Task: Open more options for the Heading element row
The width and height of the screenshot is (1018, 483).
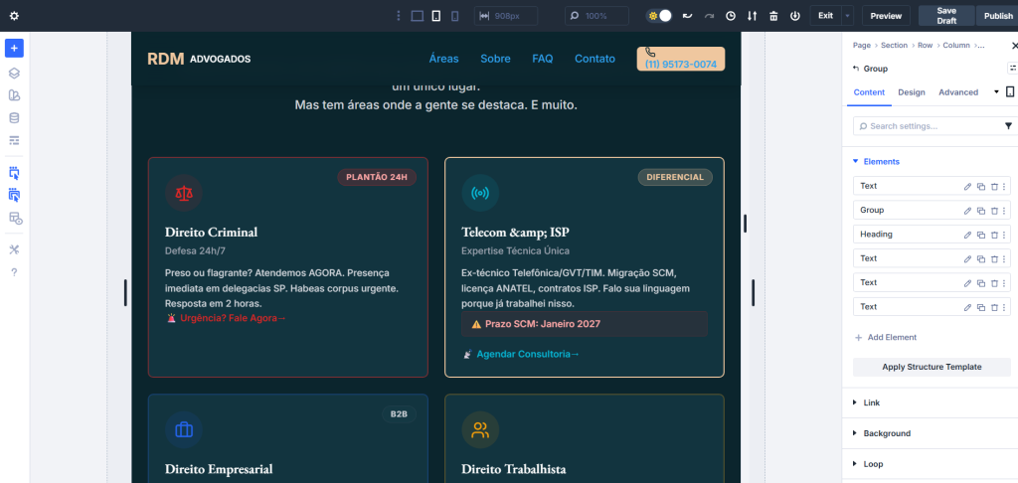Action: point(1004,235)
